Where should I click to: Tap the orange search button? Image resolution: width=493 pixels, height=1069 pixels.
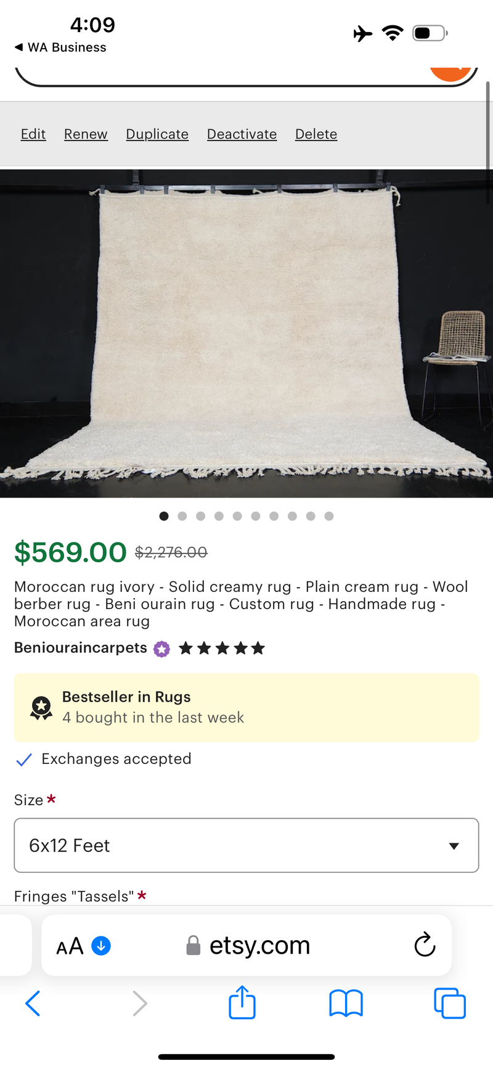click(x=451, y=73)
